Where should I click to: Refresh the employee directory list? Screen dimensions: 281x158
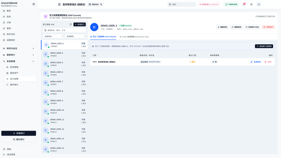(71, 24)
